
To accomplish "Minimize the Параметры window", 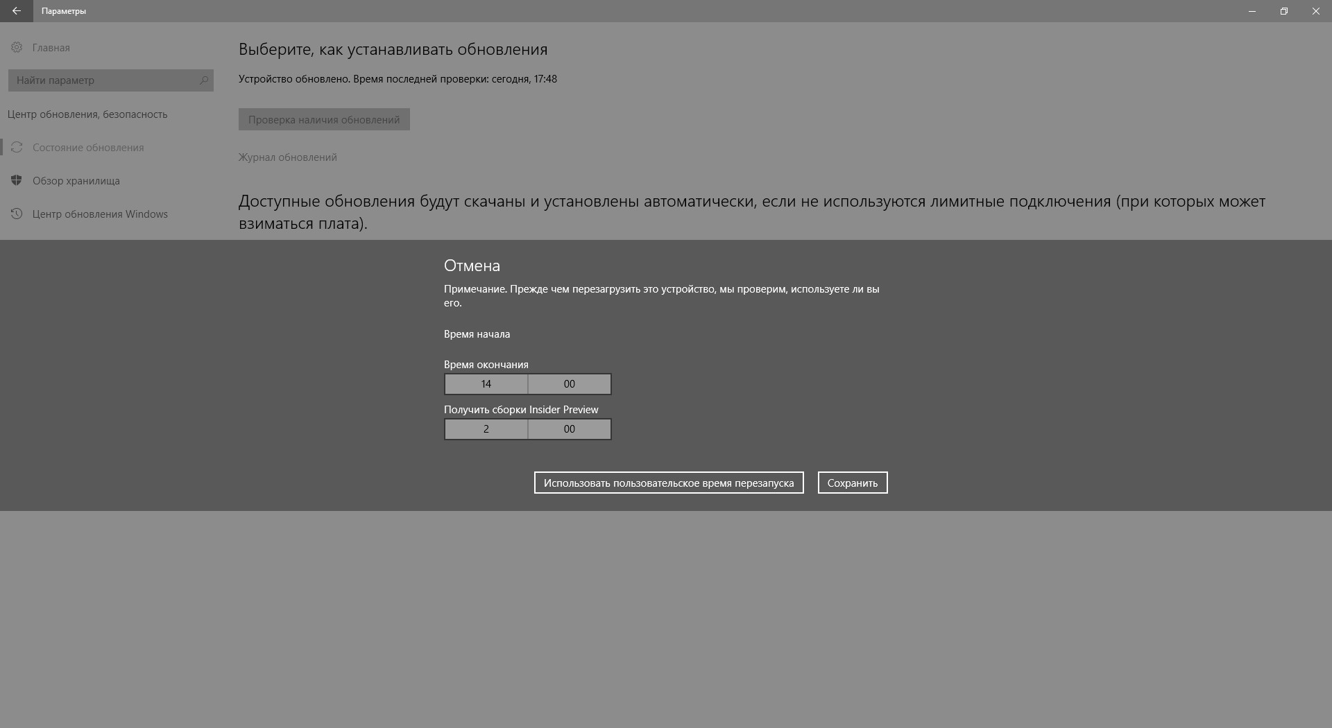I will pos(1252,11).
